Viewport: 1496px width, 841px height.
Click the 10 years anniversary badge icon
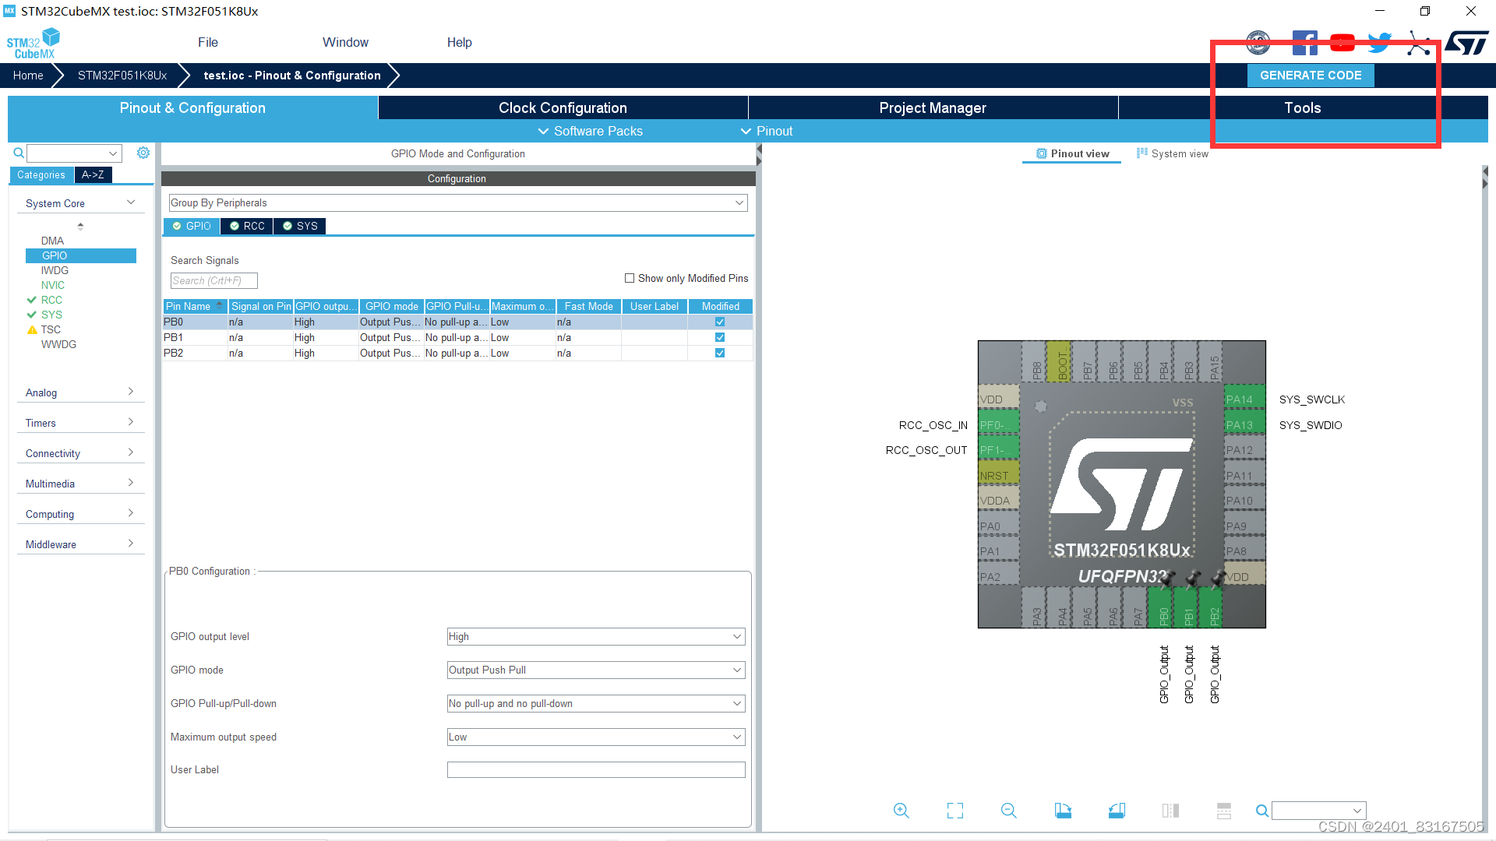[x=1258, y=43]
